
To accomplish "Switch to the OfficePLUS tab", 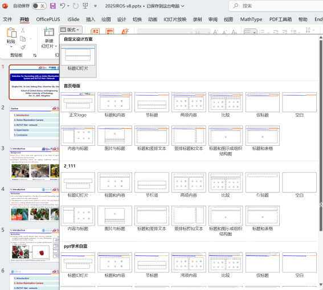I will click(x=48, y=19).
